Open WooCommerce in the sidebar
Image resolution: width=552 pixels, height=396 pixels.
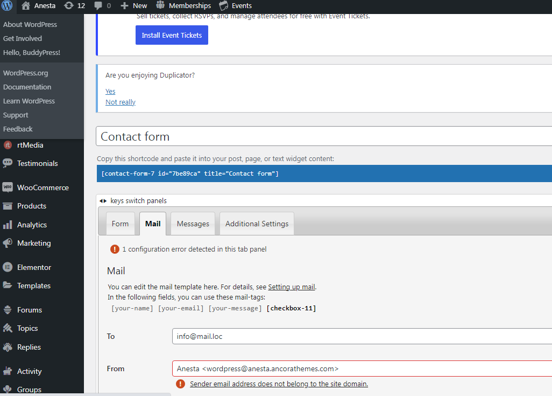coord(43,187)
